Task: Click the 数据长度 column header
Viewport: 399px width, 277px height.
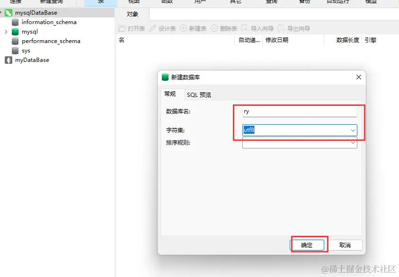Action: click(343, 40)
